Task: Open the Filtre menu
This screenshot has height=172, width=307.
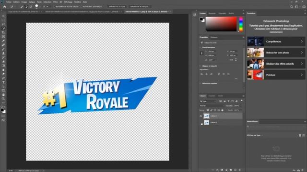Action: click(56, 2)
